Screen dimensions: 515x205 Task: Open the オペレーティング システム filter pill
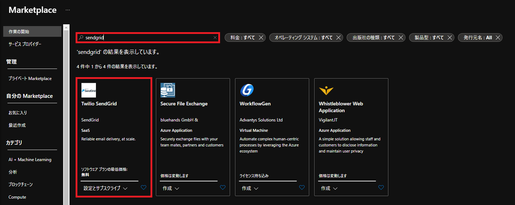[x=303, y=37]
